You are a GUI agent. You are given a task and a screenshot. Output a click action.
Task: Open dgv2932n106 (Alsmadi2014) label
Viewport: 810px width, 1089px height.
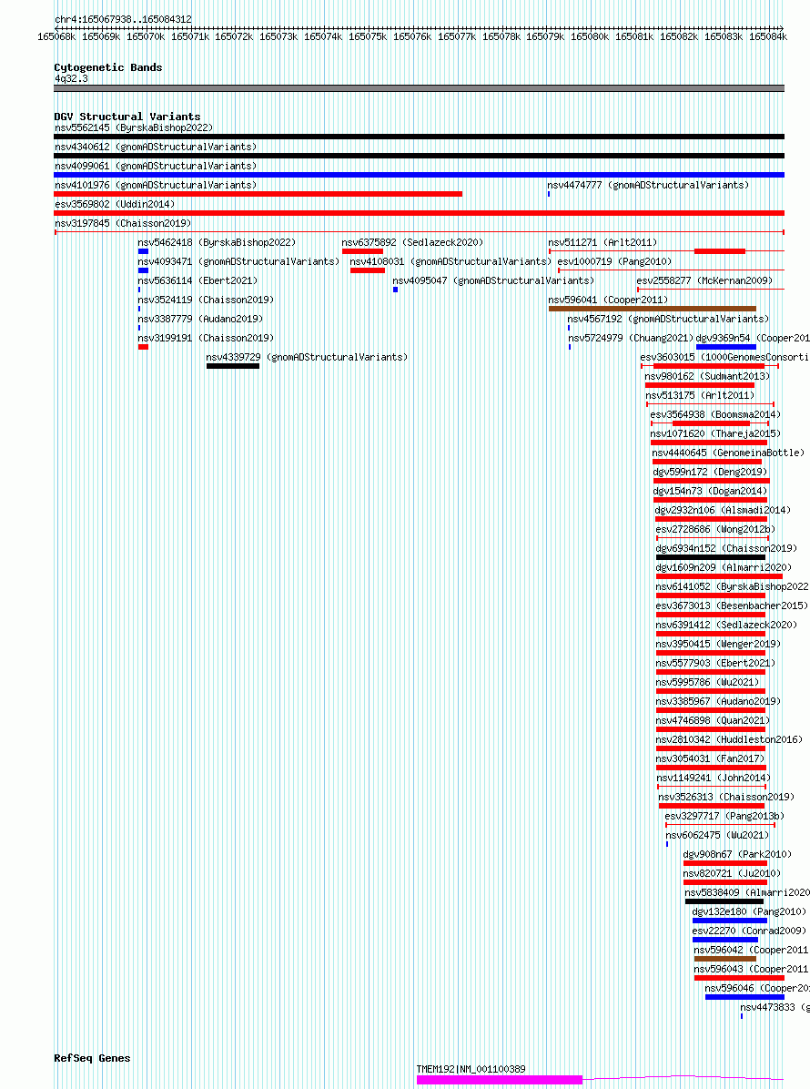tap(723, 510)
